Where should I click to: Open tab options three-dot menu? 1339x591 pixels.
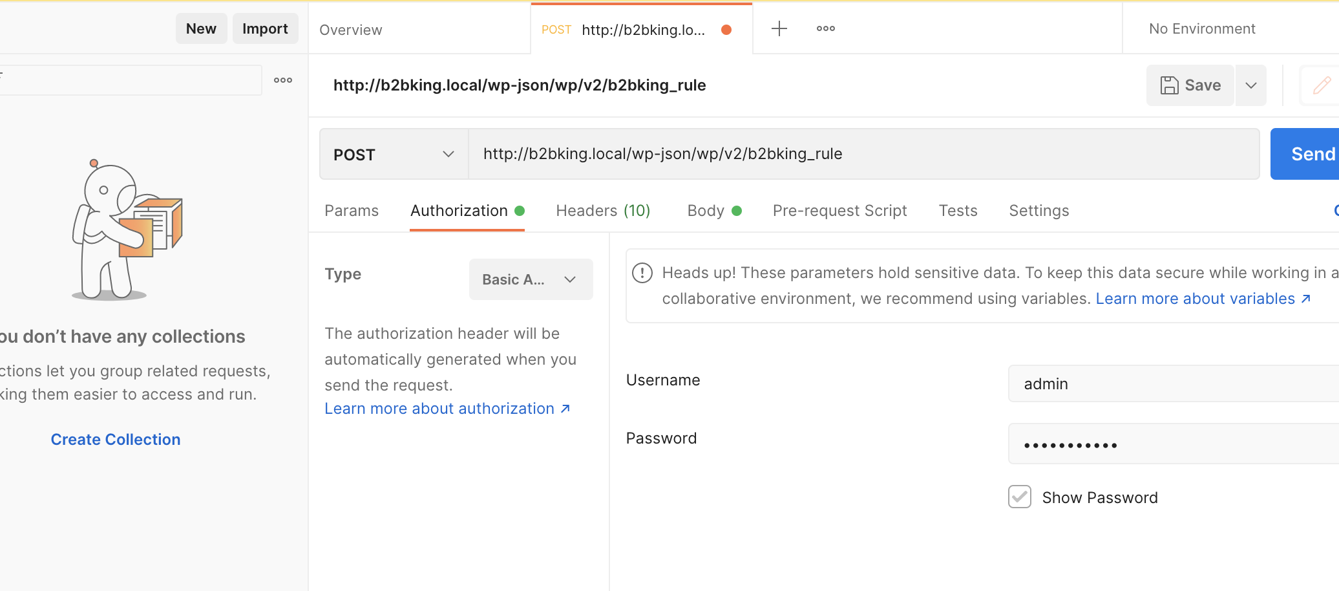coord(825,28)
